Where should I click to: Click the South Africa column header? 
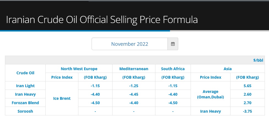point(173,69)
